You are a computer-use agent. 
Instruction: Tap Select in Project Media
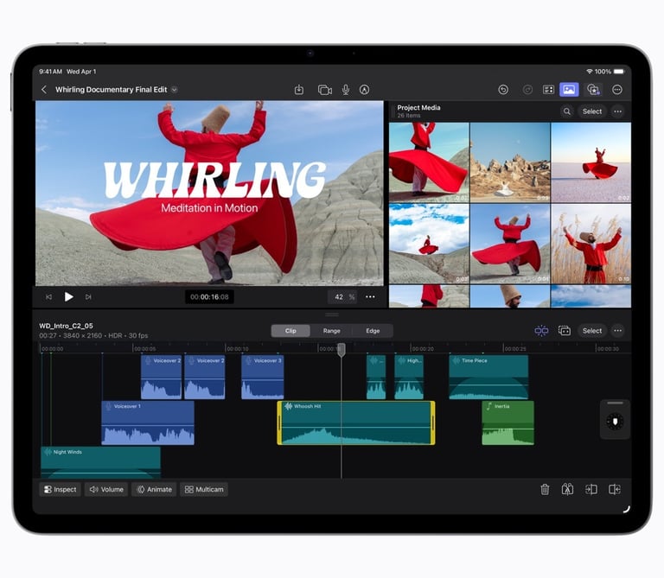click(x=592, y=111)
